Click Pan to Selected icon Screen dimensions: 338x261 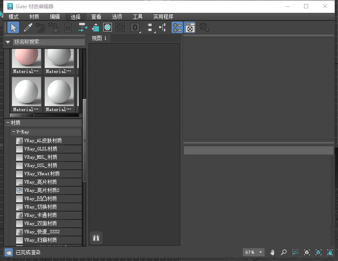coord(330,252)
